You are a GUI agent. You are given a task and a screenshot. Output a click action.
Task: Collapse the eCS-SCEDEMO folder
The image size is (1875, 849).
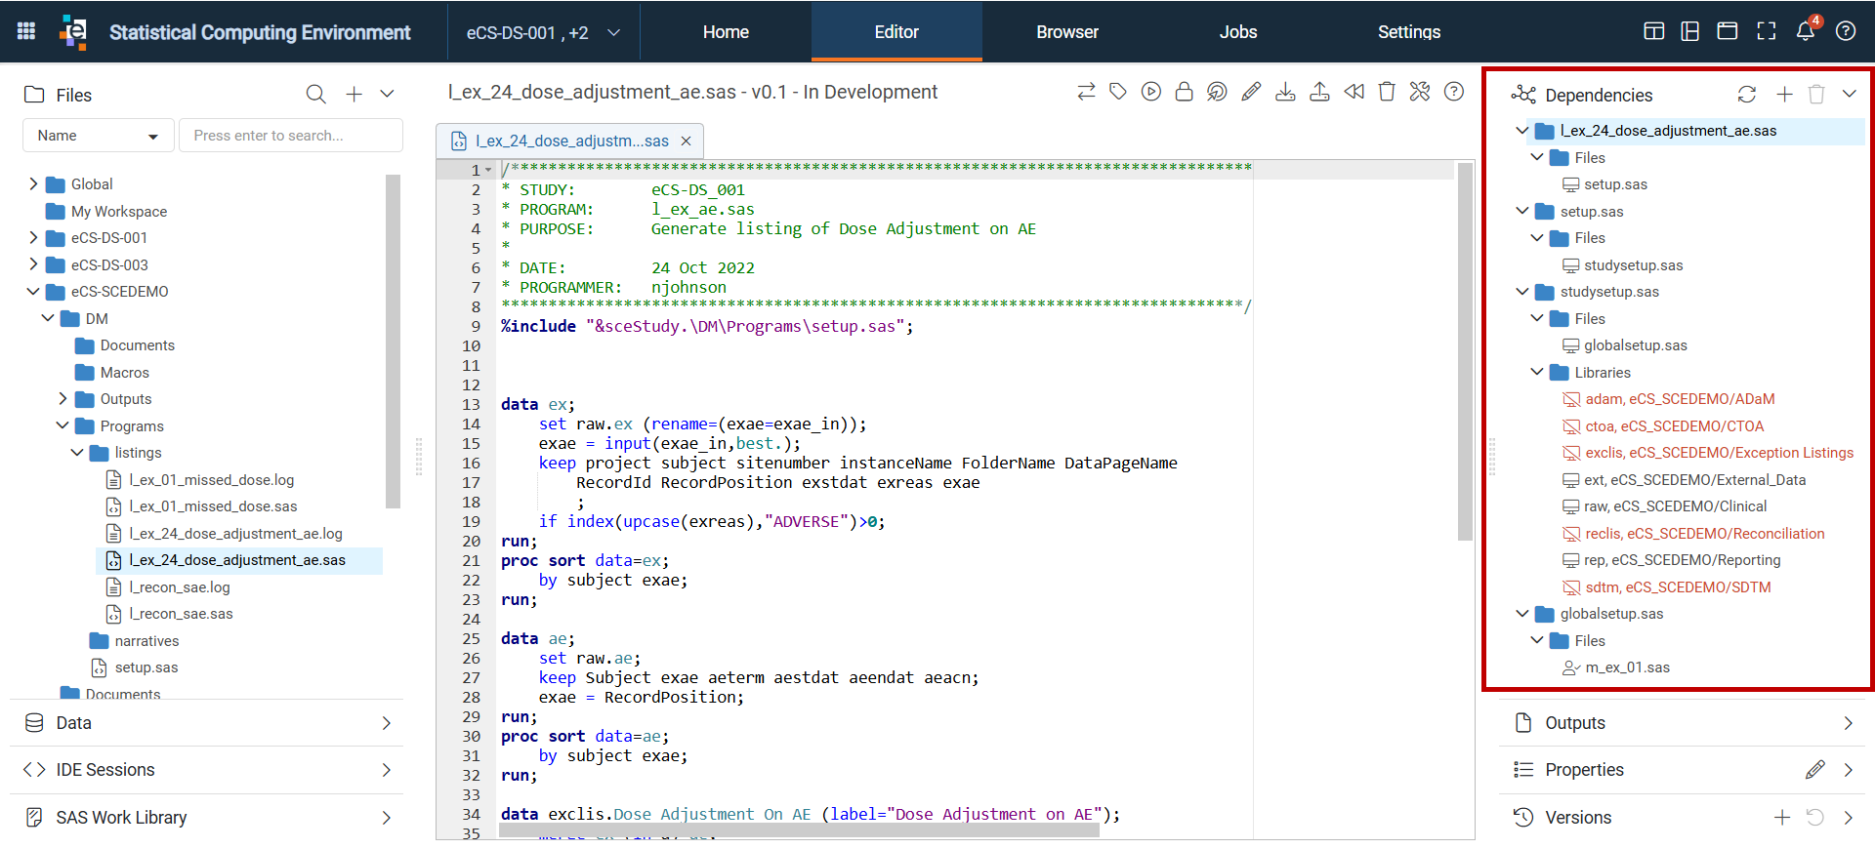(33, 291)
